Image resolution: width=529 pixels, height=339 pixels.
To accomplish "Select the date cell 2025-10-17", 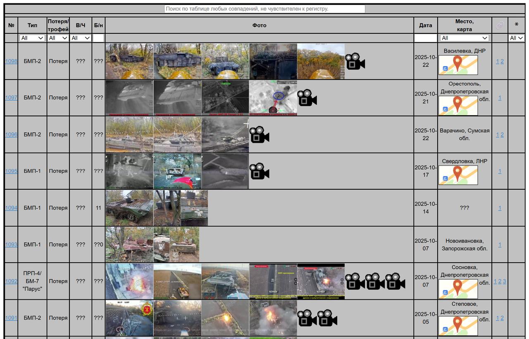I will point(426,171).
